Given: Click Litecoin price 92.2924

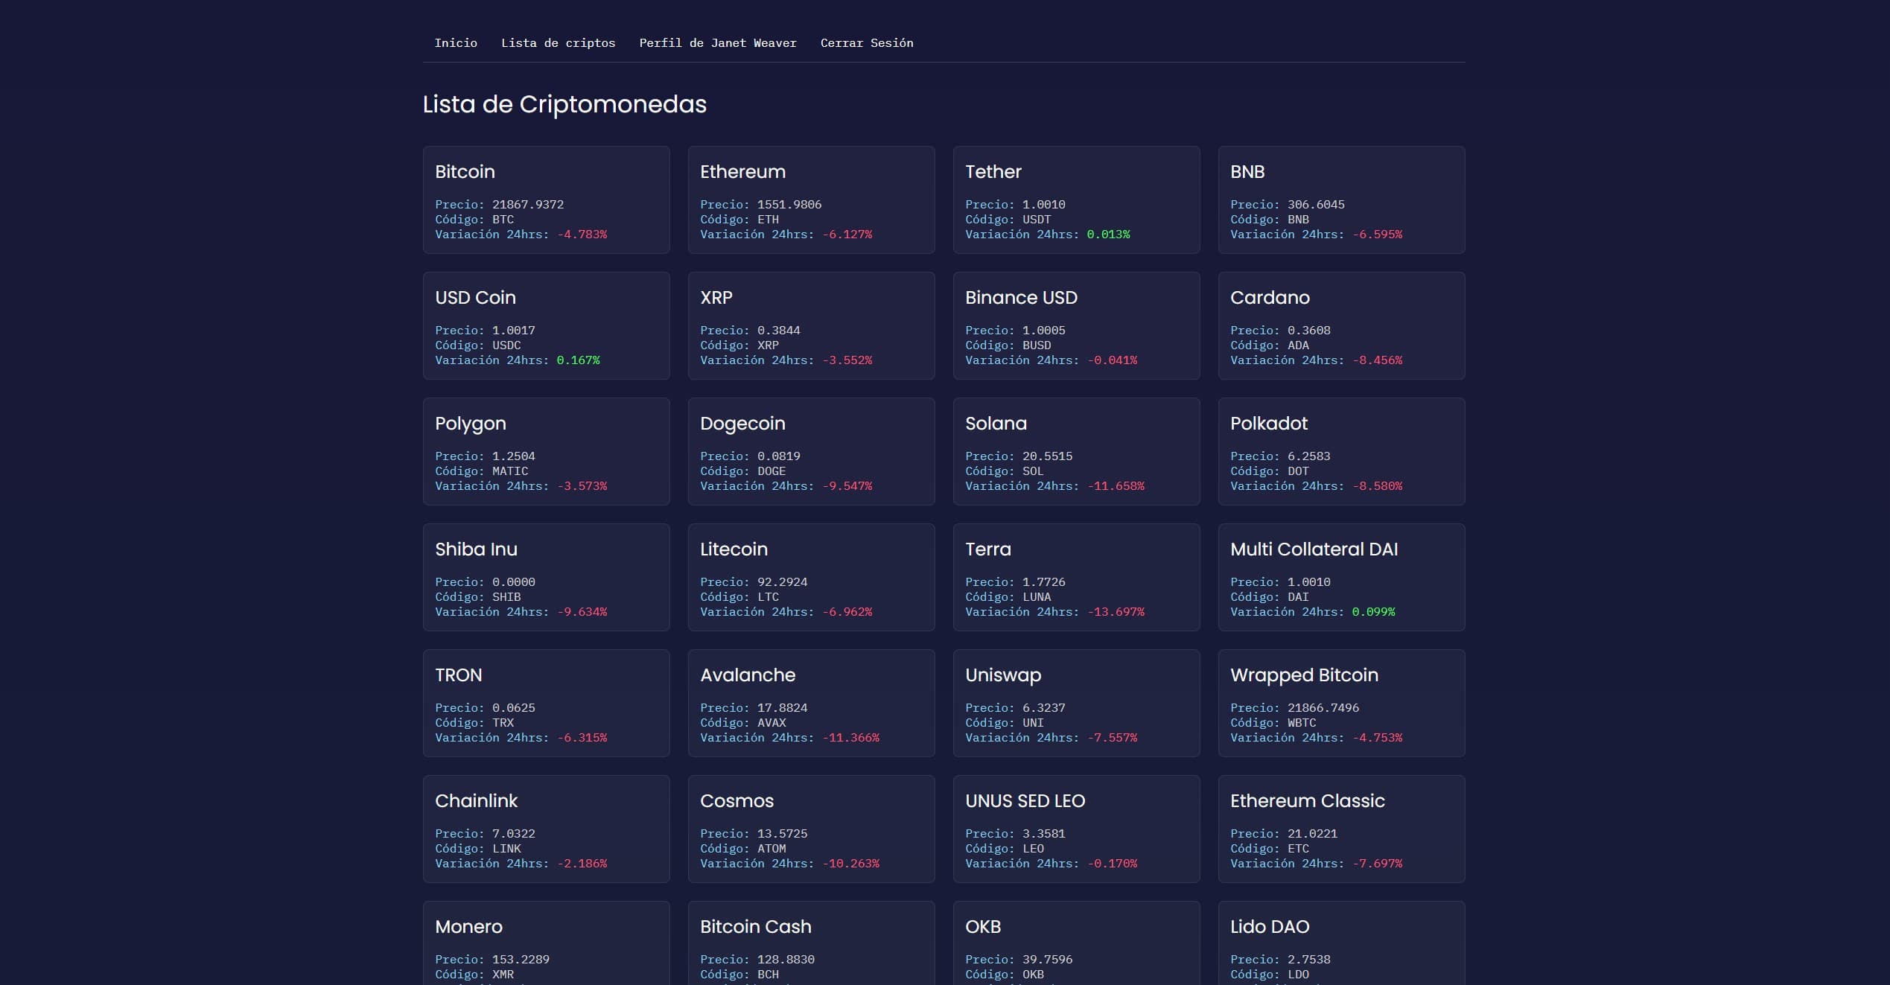Looking at the screenshot, I should pyautogui.click(x=783, y=582).
